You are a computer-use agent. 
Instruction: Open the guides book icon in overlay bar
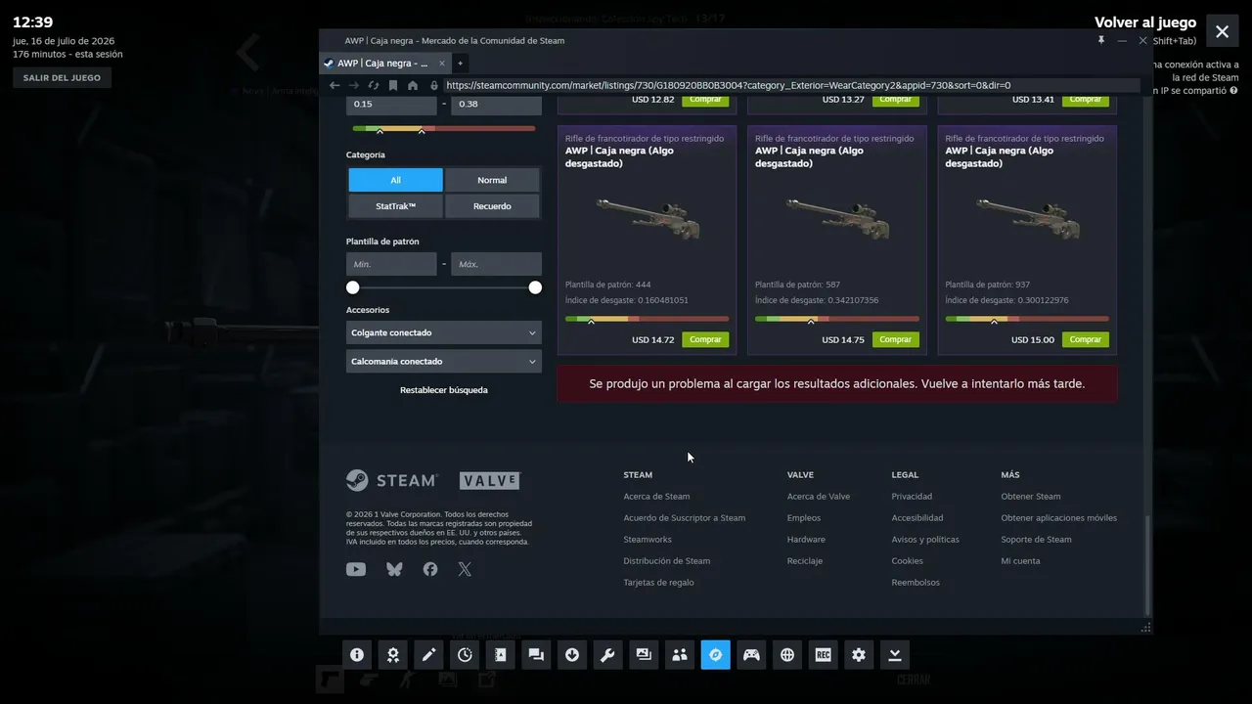501,654
